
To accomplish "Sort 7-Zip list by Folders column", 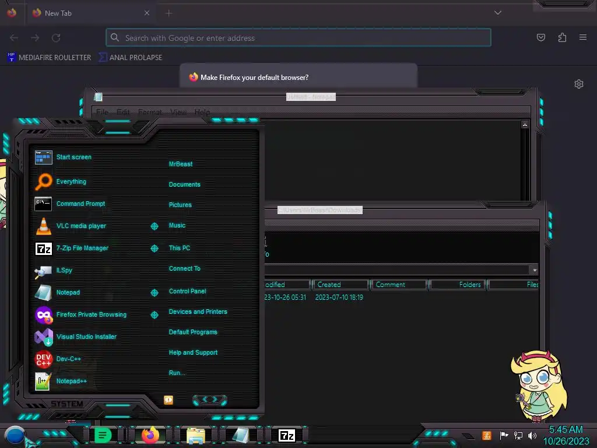I will [x=457, y=285].
